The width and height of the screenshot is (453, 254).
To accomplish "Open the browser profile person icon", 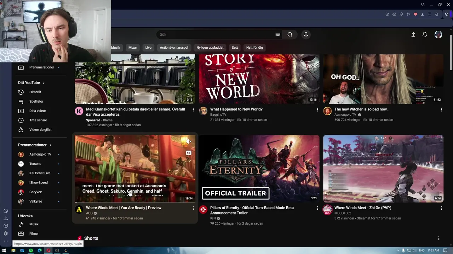I will (437, 14).
